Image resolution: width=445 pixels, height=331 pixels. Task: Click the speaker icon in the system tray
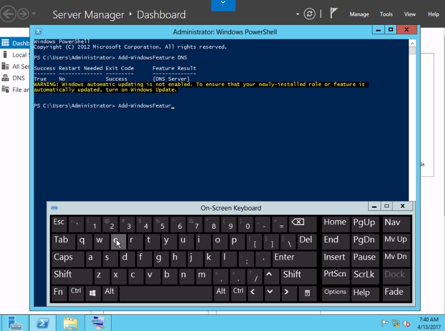pos(406,323)
